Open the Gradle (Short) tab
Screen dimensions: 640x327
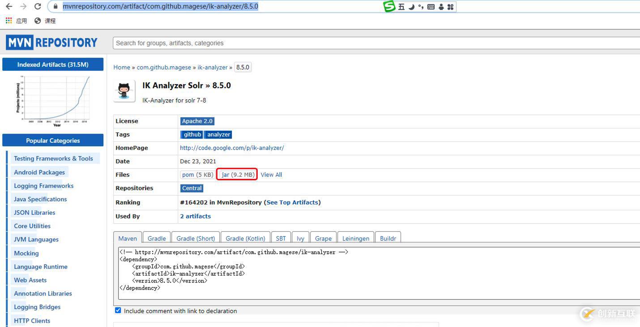196,238
